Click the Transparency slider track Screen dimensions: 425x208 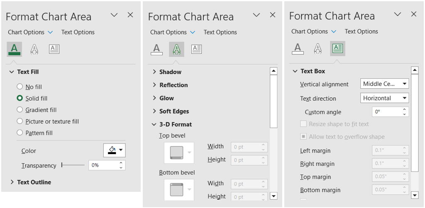[73, 165]
